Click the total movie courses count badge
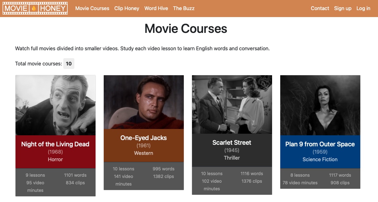Screen dimensions: 378x202 [69, 64]
